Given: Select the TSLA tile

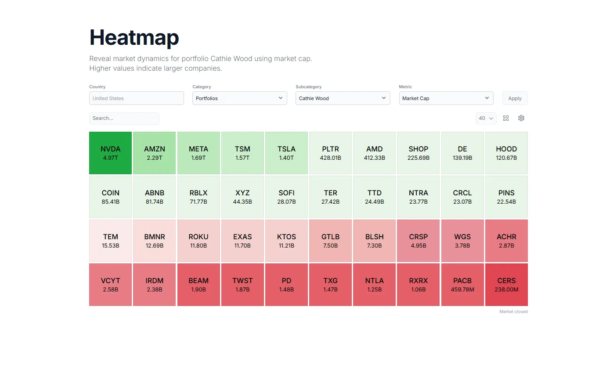Looking at the screenshot, I should (x=286, y=153).
